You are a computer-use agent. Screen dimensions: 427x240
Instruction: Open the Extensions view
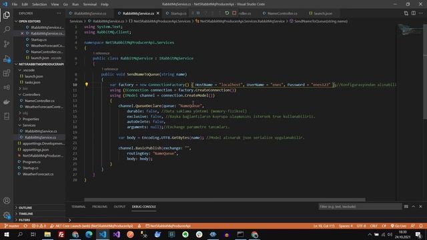7,73
